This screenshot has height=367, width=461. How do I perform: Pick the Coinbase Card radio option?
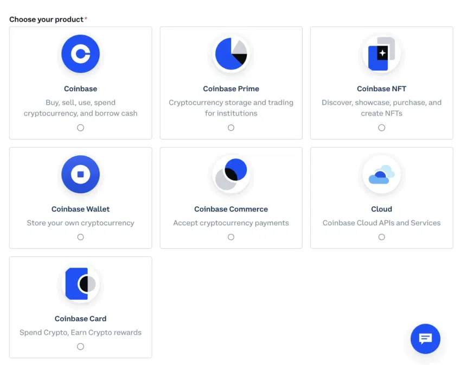pos(80,346)
